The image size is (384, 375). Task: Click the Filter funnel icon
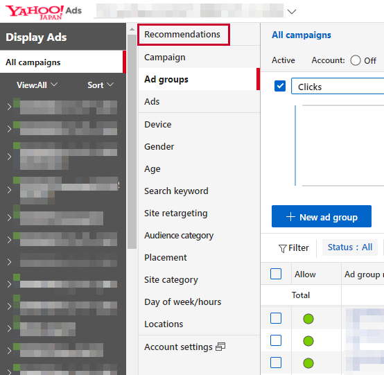pos(282,248)
